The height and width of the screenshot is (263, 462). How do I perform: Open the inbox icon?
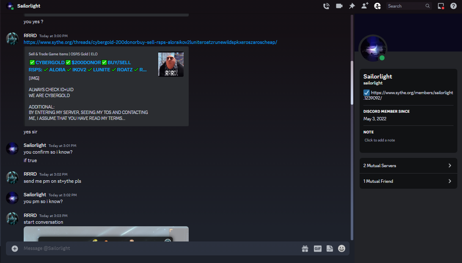441,6
